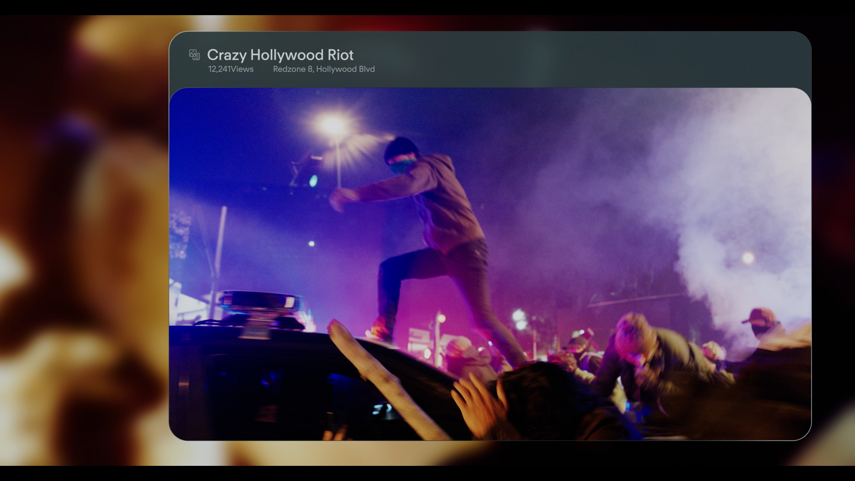Click the bright streetlight glare in the video
Viewport: 855px width, 481px height.
coord(333,125)
